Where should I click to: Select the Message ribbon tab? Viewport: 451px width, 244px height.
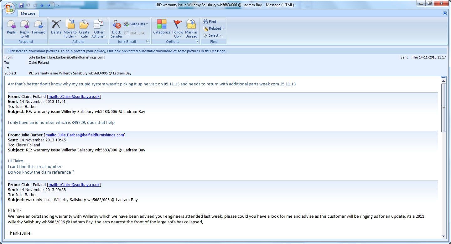click(x=28, y=13)
